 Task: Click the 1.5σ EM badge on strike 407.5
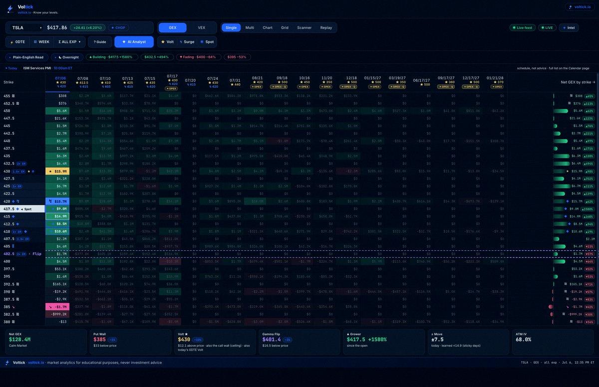[23, 239]
